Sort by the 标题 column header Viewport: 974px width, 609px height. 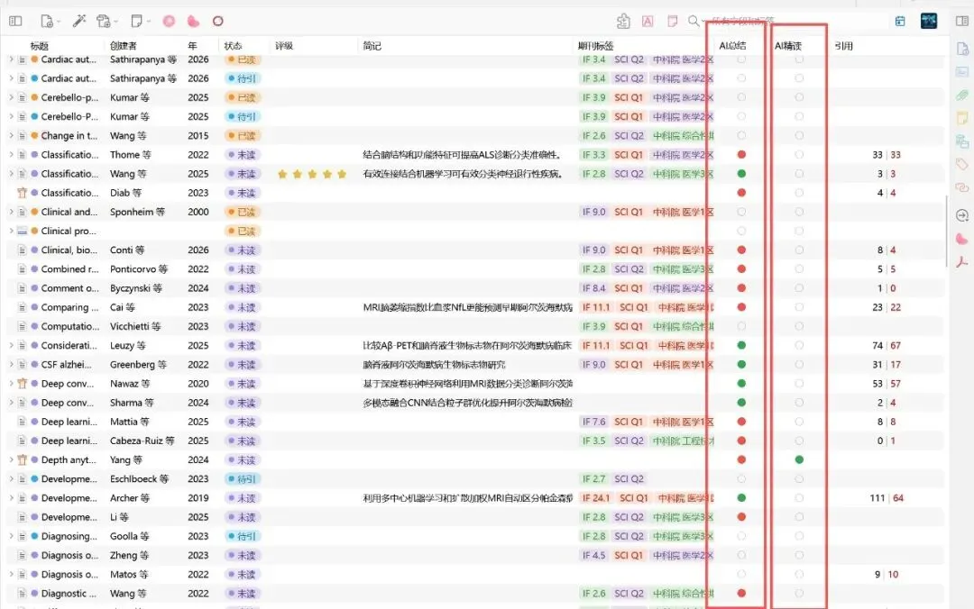[39, 46]
